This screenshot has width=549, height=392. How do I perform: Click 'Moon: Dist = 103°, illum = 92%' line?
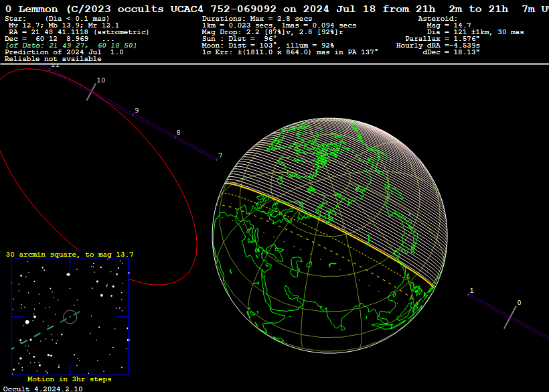point(268,46)
